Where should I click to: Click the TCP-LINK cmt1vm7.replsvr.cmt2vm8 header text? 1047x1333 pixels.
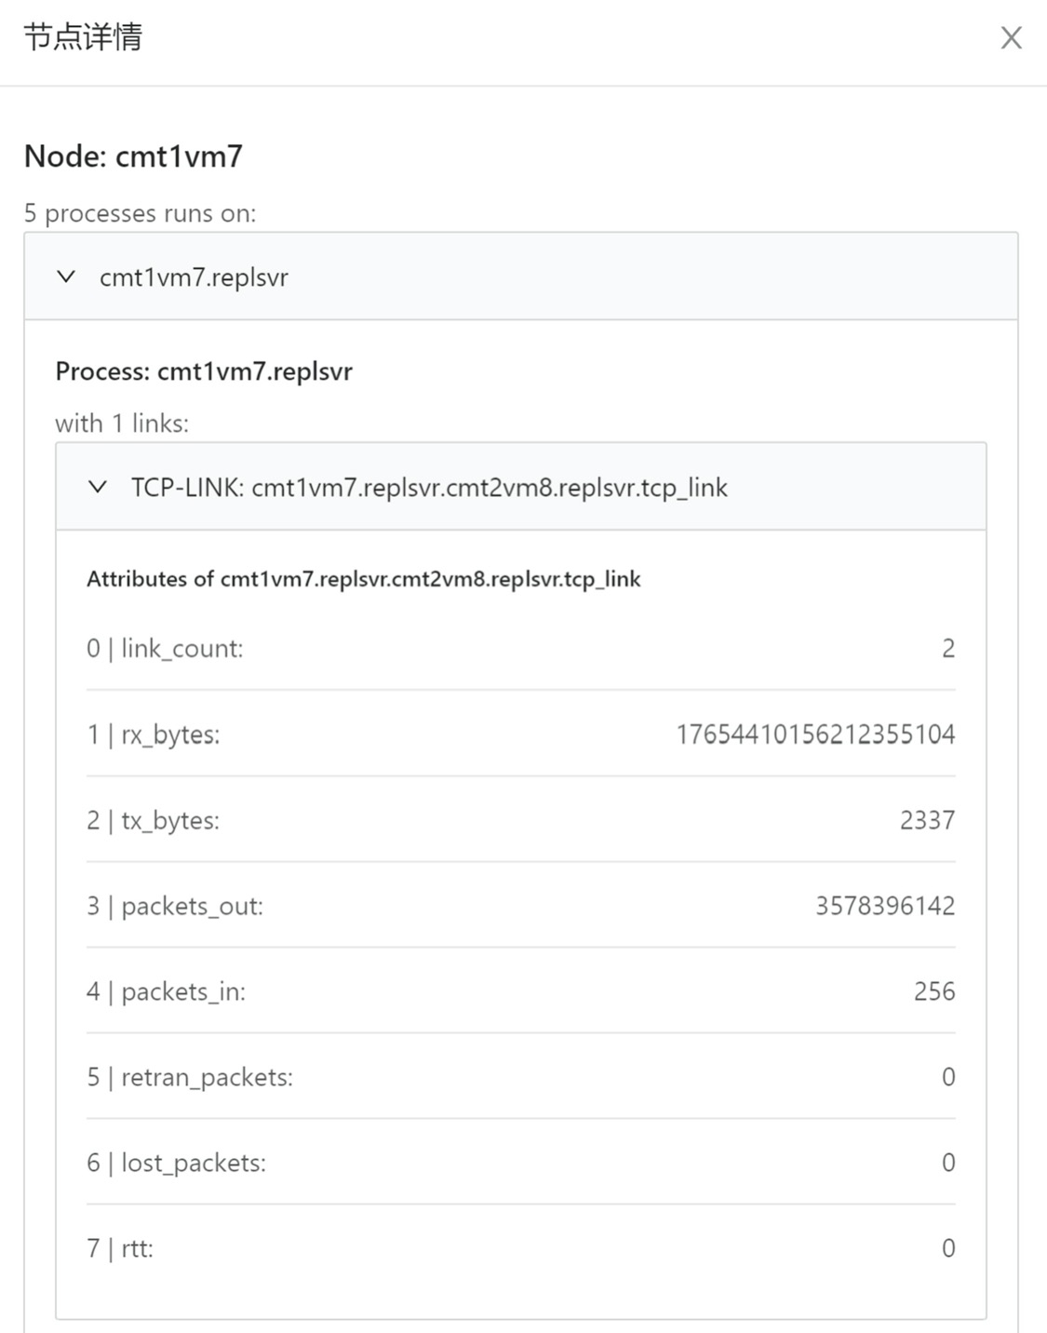point(429,488)
